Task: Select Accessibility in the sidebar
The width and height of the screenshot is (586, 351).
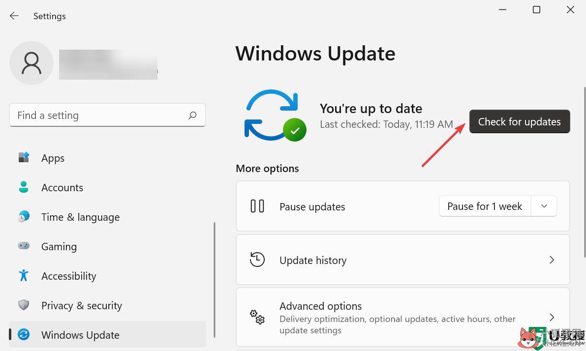Action: tap(107, 276)
